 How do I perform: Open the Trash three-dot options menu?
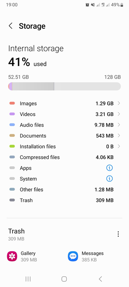(118, 234)
